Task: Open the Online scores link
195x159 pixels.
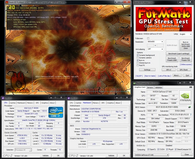Action: coord(186,64)
